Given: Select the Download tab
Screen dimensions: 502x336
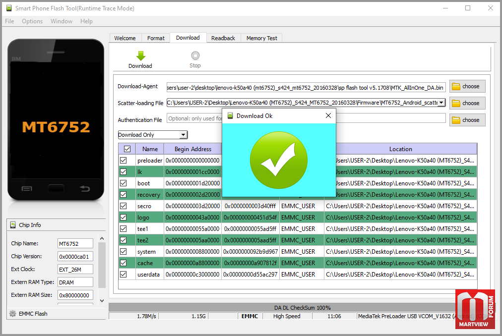Looking at the screenshot, I should 188,38.
